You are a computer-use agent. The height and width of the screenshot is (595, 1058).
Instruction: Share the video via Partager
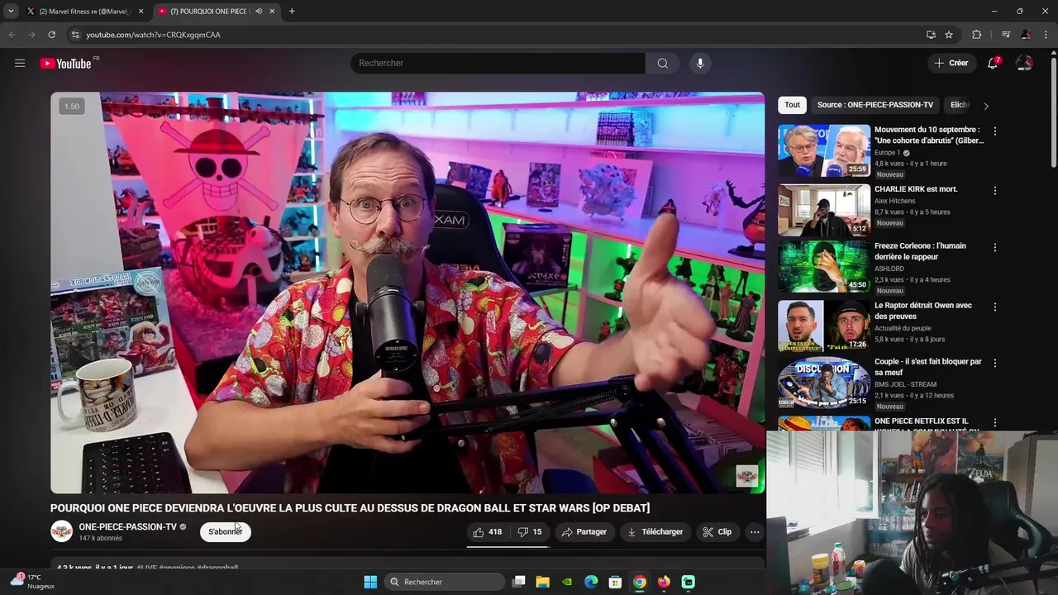(x=584, y=532)
